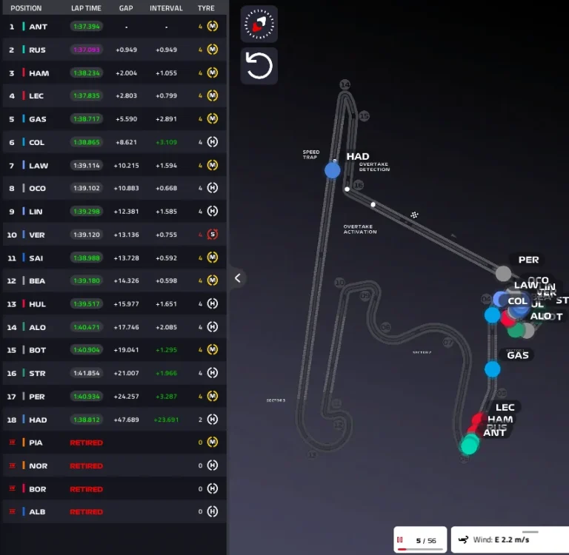Click the start/finish chequered flag marker
This screenshot has width=569, height=555.
tap(414, 215)
